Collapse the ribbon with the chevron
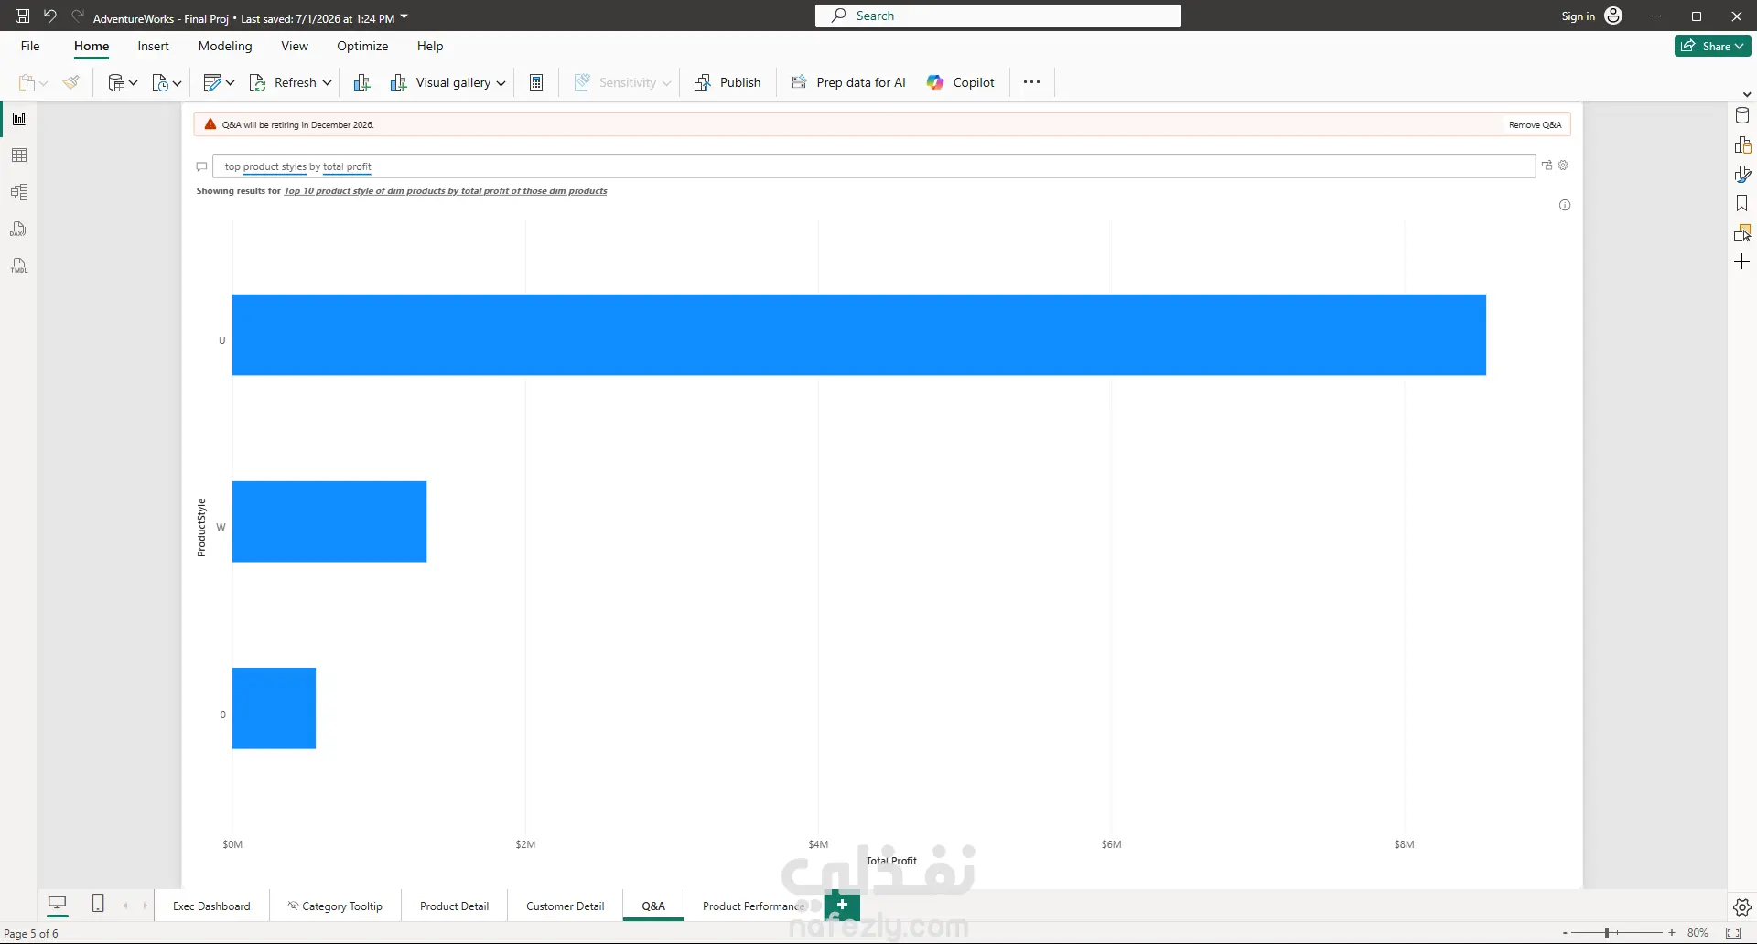1757x944 pixels. coord(1747,94)
